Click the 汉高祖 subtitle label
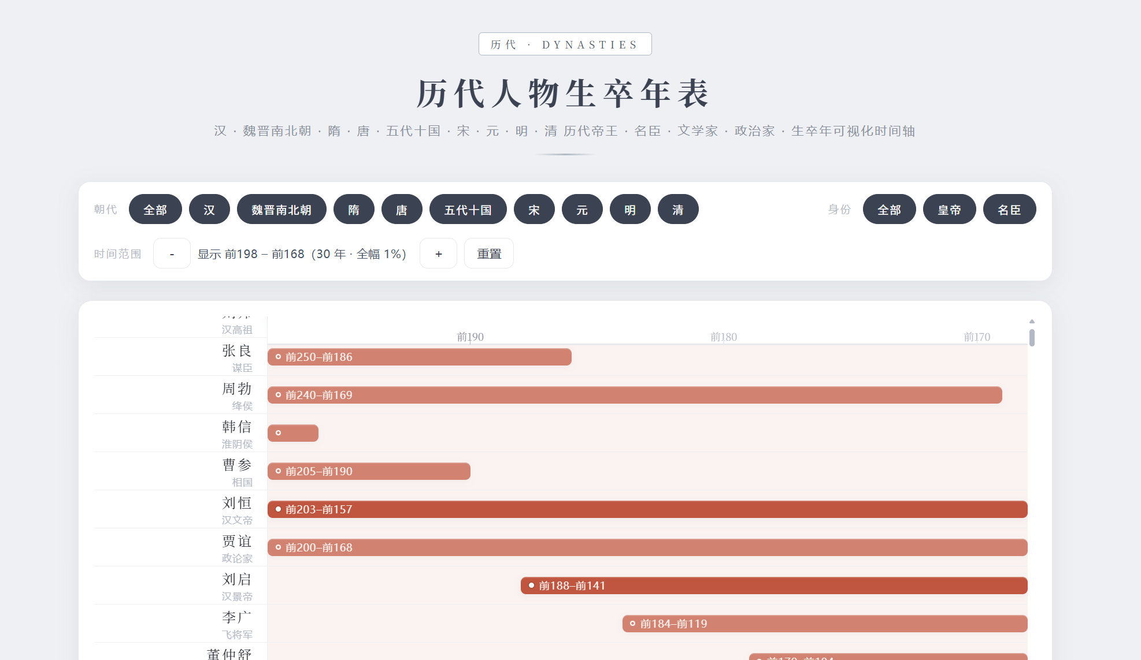 coord(237,330)
